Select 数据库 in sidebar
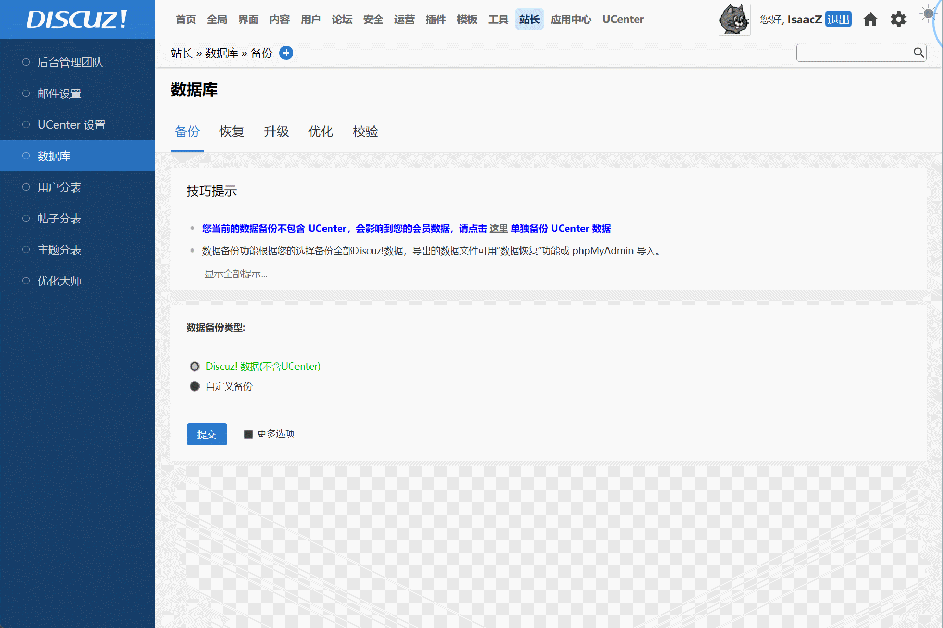The height and width of the screenshot is (628, 943). click(78, 156)
